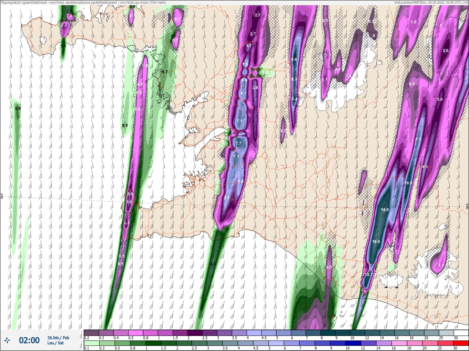Click the 5.4 precipitation value
Image resolution: width=469 pixels, height=351 pixels.
click(241, 181)
